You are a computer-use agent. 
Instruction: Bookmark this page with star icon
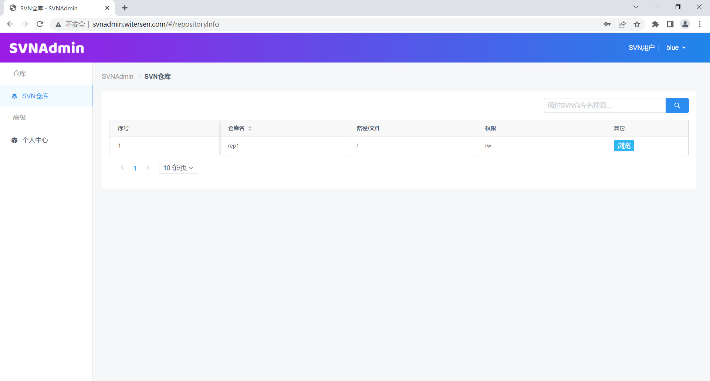pos(637,24)
